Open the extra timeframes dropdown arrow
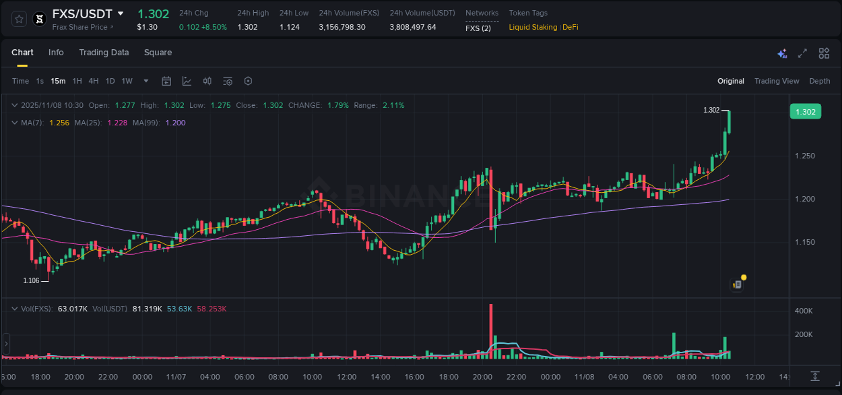The width and height of the screenshot is (842, 395). [145, 80]
